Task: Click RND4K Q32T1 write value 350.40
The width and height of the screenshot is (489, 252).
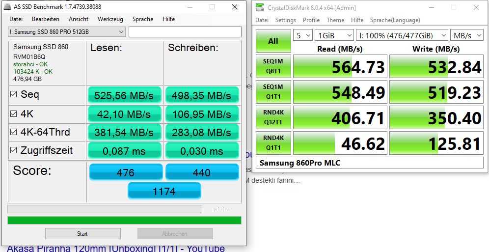Action: 436,117
